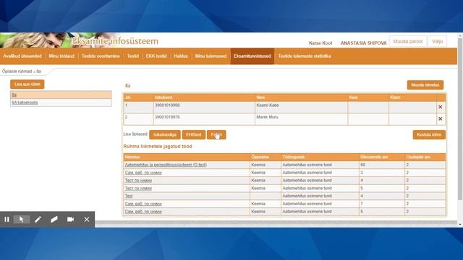The image size is (463, 260).
Task: Add students via Isikukoodiga button
Action: [165, 135]
